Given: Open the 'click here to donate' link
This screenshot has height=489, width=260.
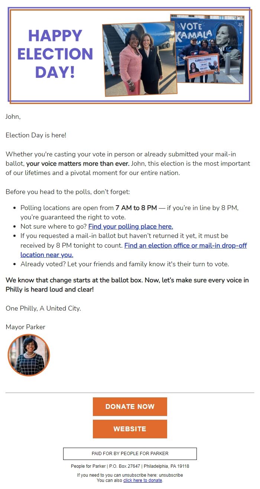Looking at the screenshot, I should coord(143,480).
